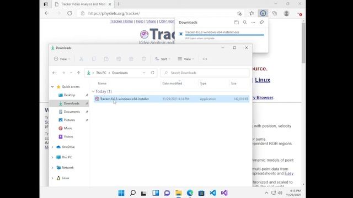Click the Edge downloads toolbar button

point(263,13)
